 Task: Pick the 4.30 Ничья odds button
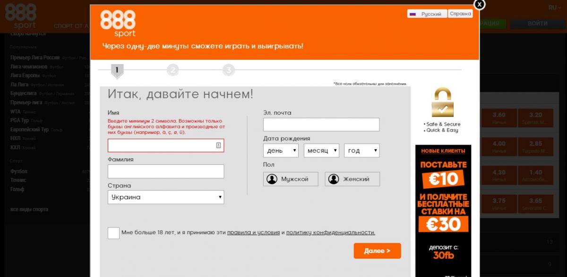pos(498,176)
